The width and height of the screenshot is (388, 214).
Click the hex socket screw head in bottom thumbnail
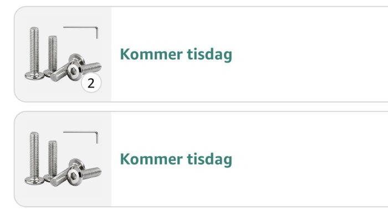74,176
